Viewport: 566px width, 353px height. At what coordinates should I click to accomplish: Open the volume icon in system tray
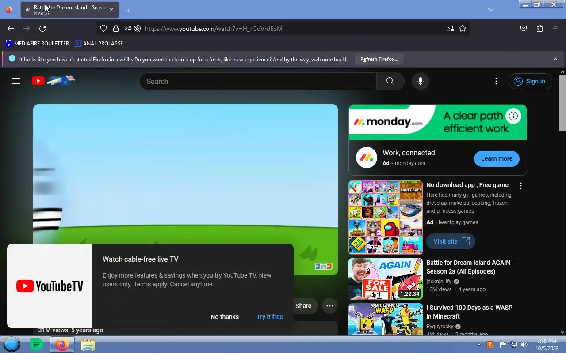coord(524,345)
